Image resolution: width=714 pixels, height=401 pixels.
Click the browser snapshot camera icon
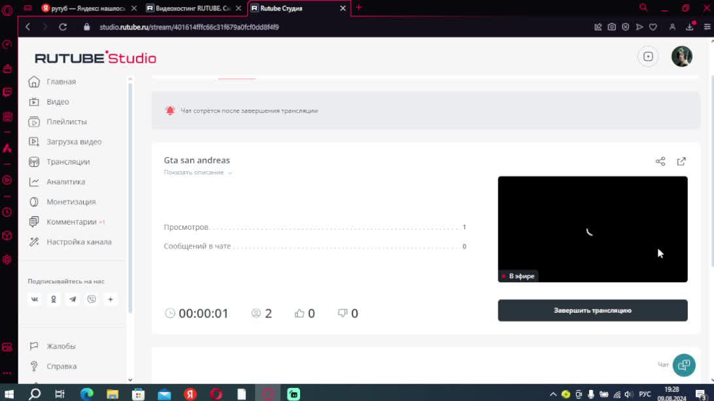611,27
